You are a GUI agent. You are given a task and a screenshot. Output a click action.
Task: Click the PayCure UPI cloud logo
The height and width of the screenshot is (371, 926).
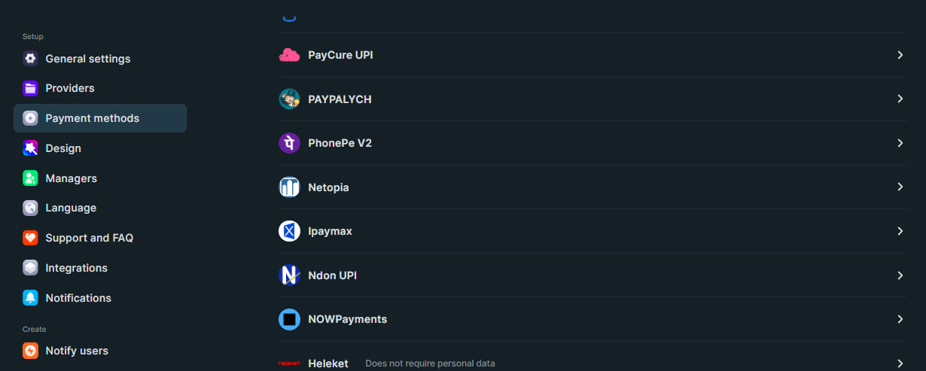click(x=289, y=55)
